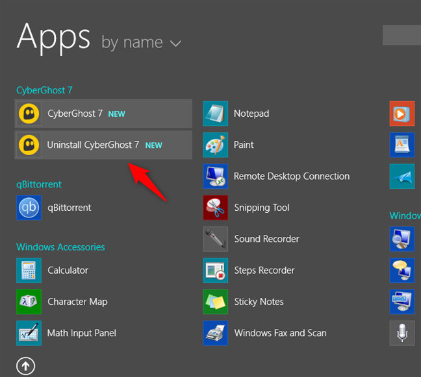Click the NEW badge beside Uninstall CyberGhost 7
The width and height of the screenshot is (421, 377).
click(153, 145)
